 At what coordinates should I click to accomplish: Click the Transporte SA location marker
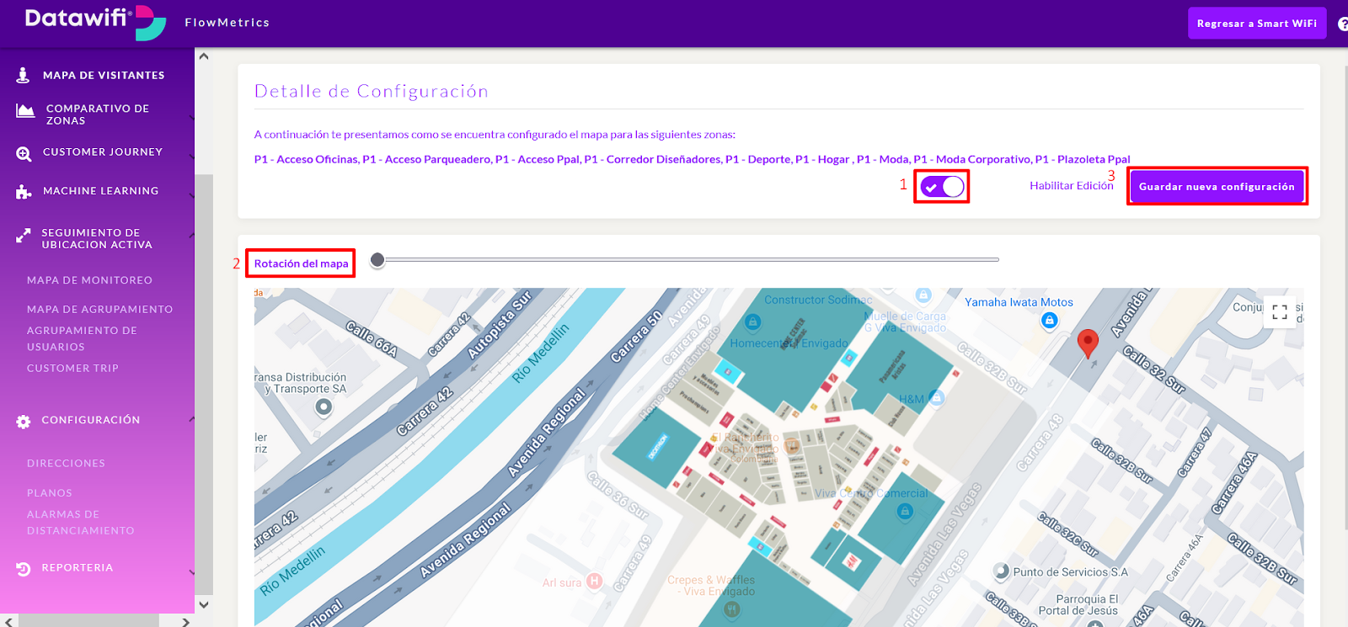[x=323, y=407]
